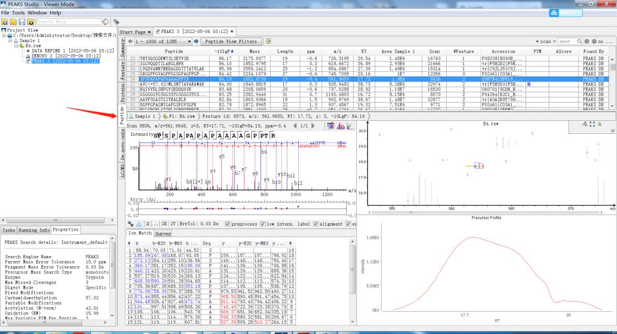
Task: Uncheck the low intens. label checkbox
Action: [263, 224]
